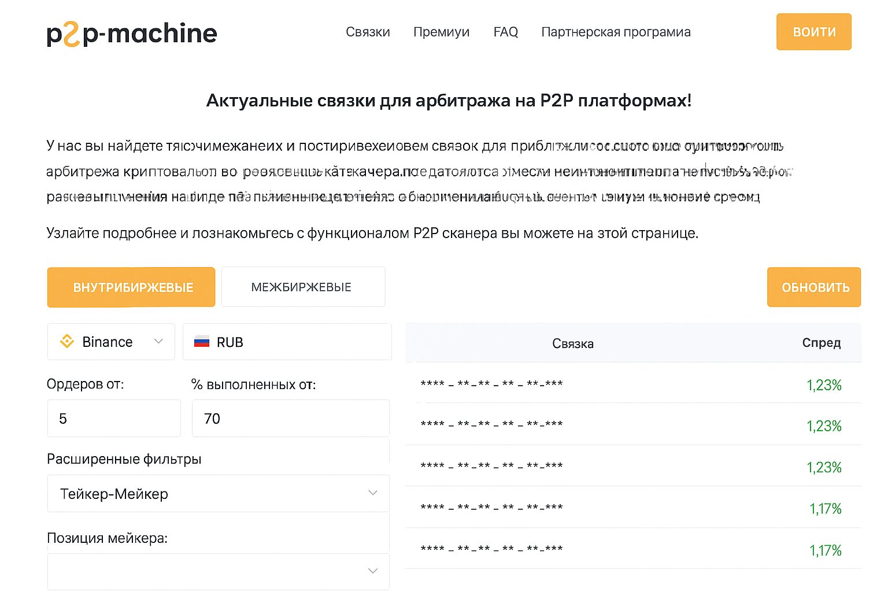Open the RUB currency selector
The image size is (888, 592).
click(287, 342)
